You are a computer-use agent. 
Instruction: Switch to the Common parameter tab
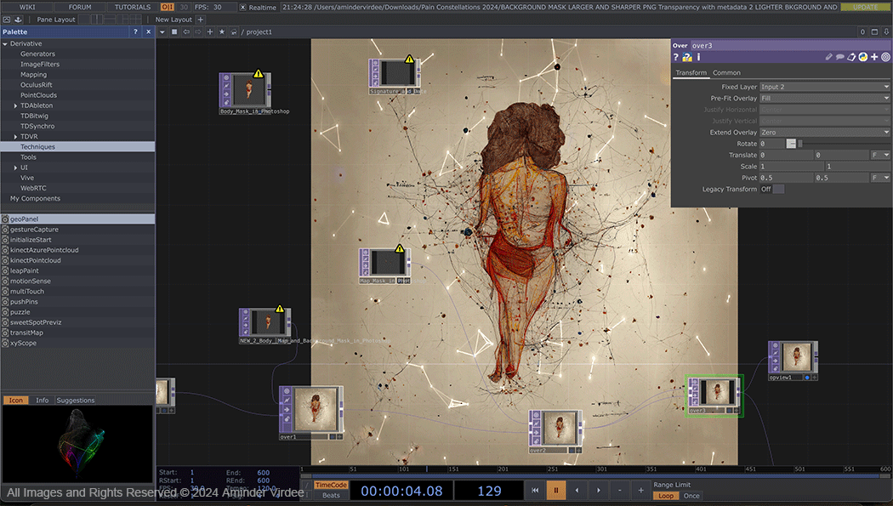point(726,73)
